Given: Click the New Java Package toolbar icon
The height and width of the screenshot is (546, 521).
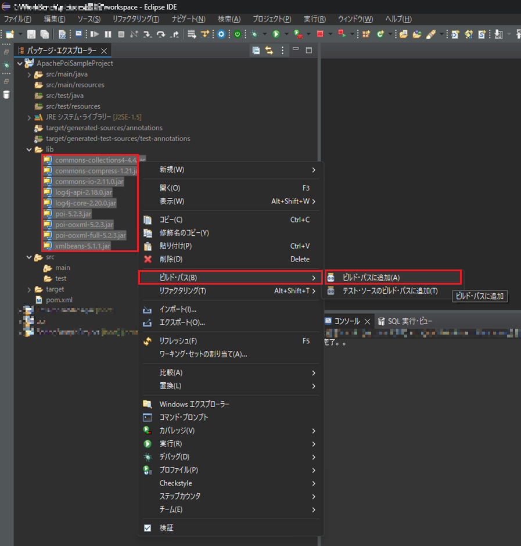Looking at the screenshot, I should [366, 34].
